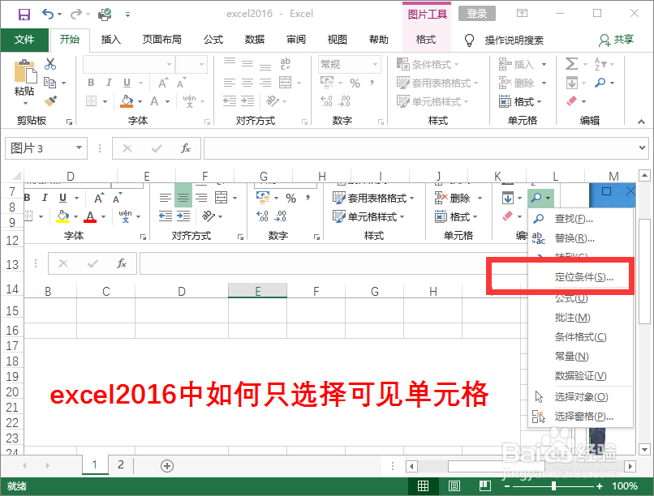
Task: Click the Redo arrow icon
Action: [x=76, y=14]
